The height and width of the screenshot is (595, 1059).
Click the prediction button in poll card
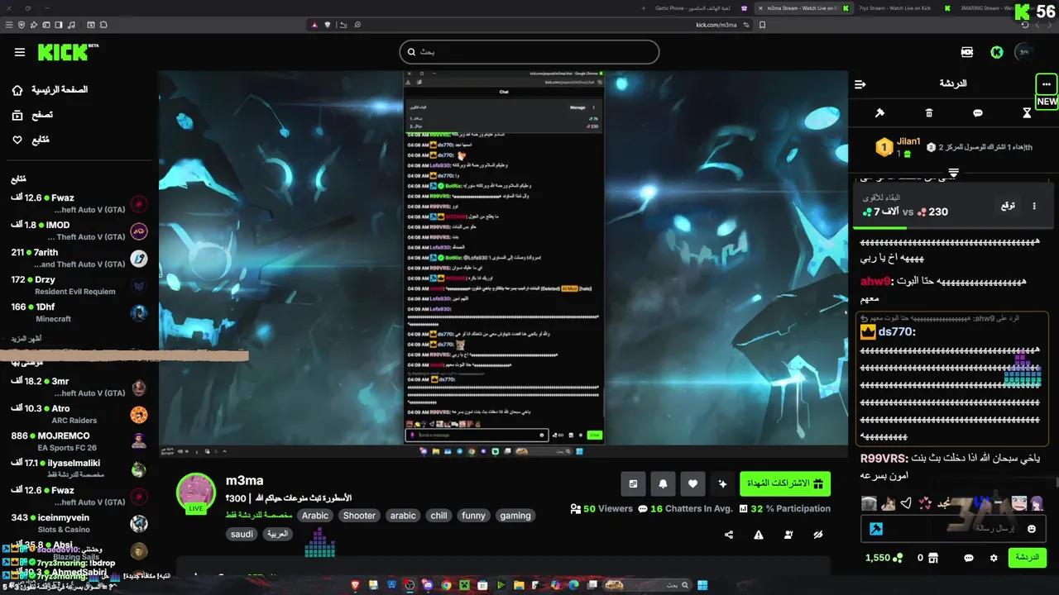coord(1008,206)
